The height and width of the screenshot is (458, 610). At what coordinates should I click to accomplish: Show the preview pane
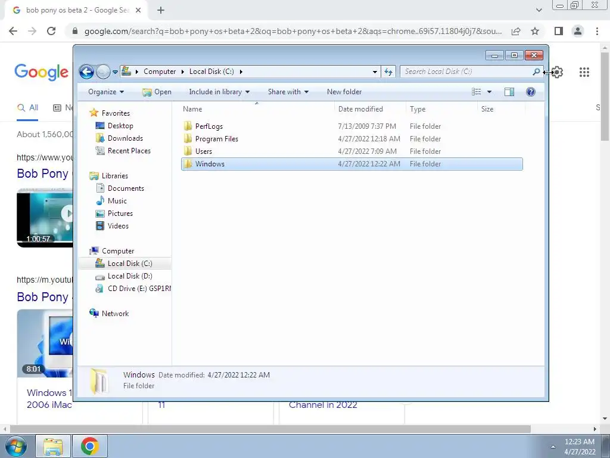tap(509, 92)
